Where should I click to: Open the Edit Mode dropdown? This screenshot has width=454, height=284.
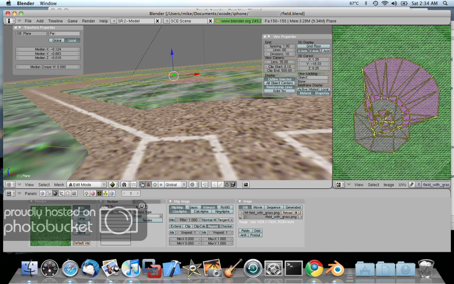(87, 185)
